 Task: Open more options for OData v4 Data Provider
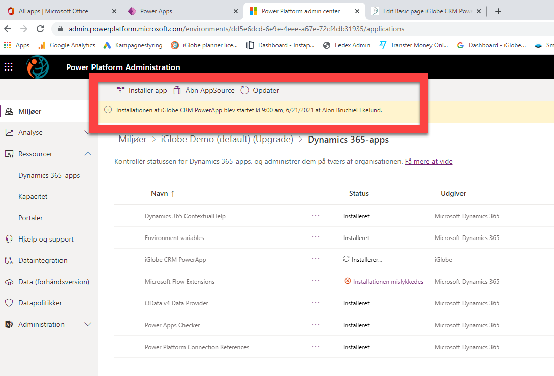[316, 302]
